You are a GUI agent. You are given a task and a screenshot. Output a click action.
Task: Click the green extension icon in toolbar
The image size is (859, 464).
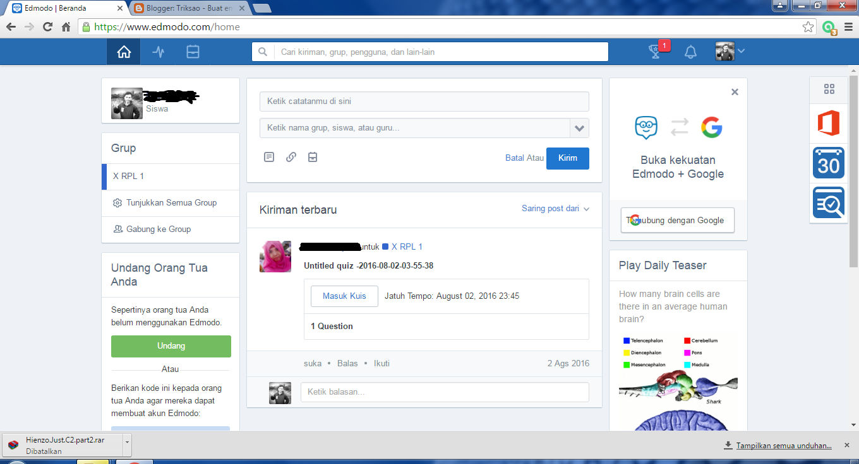829,28
